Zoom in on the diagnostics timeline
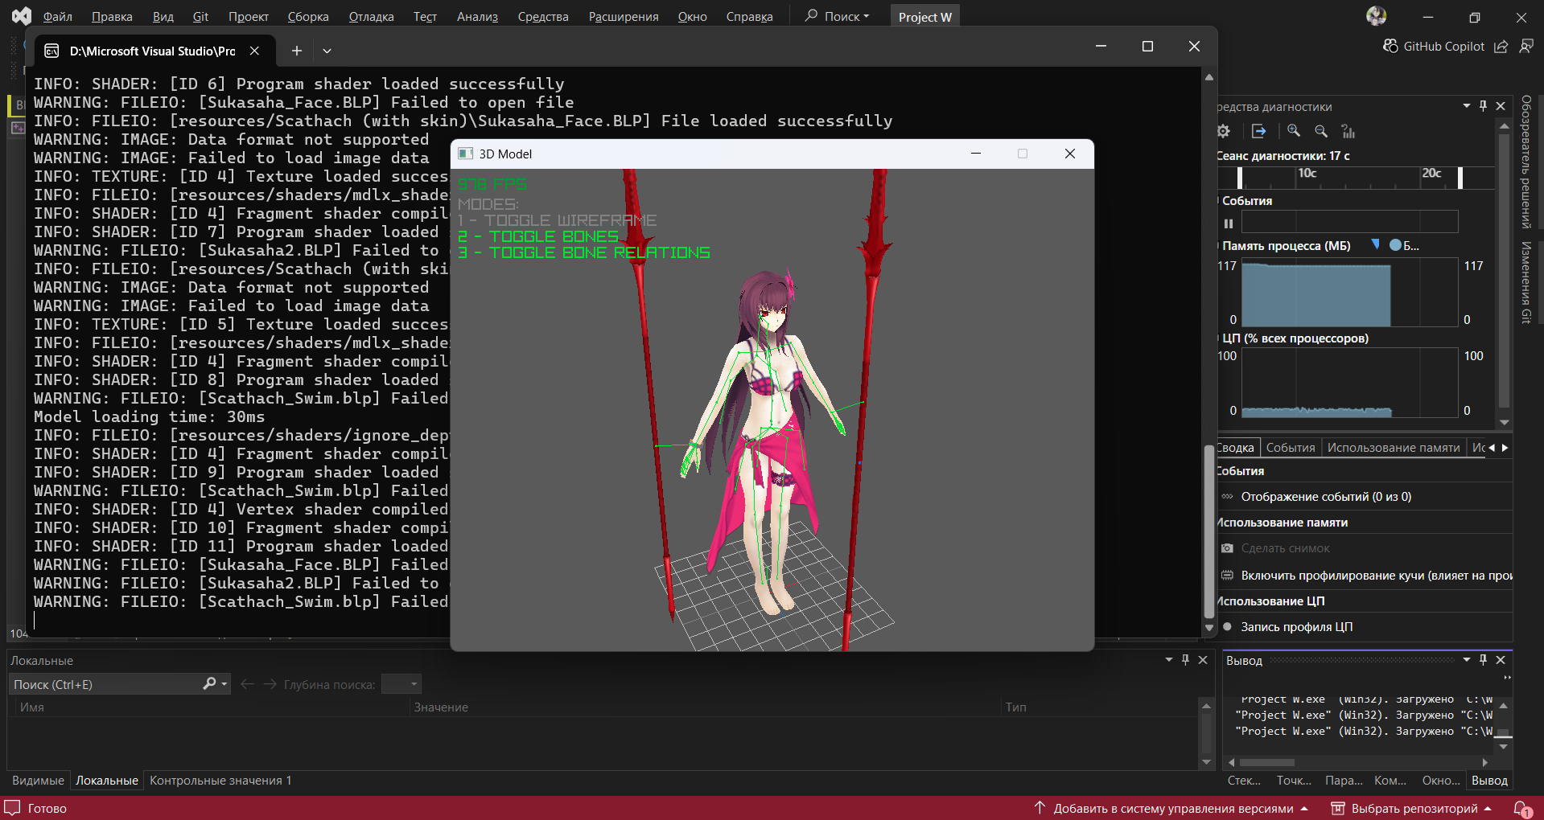This screenshot has height=820, width=1544. coord(1294,131)
